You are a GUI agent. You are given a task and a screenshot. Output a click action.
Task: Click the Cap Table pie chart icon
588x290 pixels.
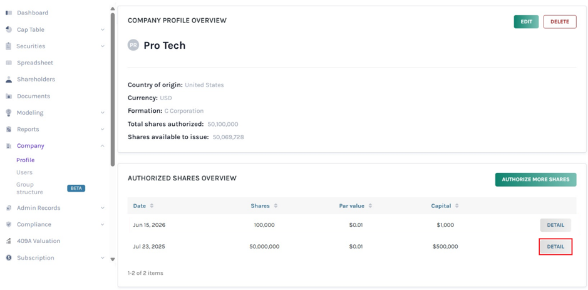[x=9, y=29]
